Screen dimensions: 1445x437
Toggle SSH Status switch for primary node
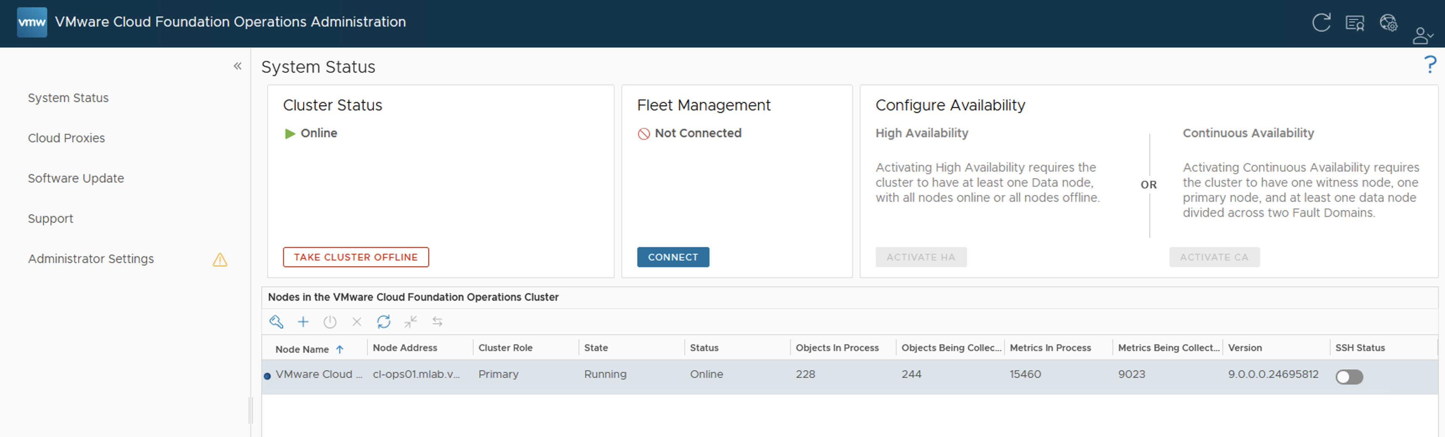[1349, 377]
